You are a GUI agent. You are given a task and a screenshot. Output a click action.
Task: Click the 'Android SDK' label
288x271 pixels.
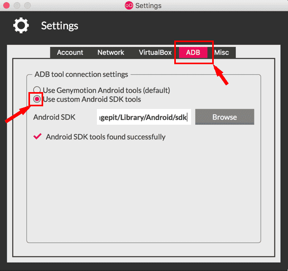(x=54, y=117)
